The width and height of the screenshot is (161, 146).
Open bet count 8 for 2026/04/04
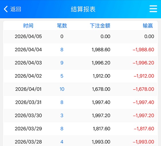(x=62, y=50)
